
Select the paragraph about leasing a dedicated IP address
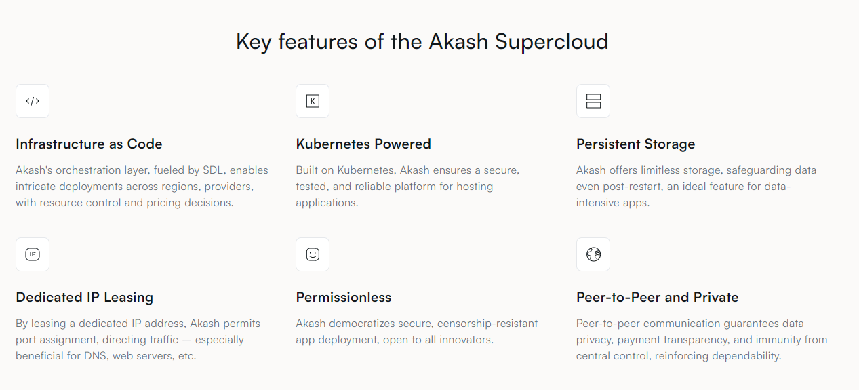click(138, 340)
